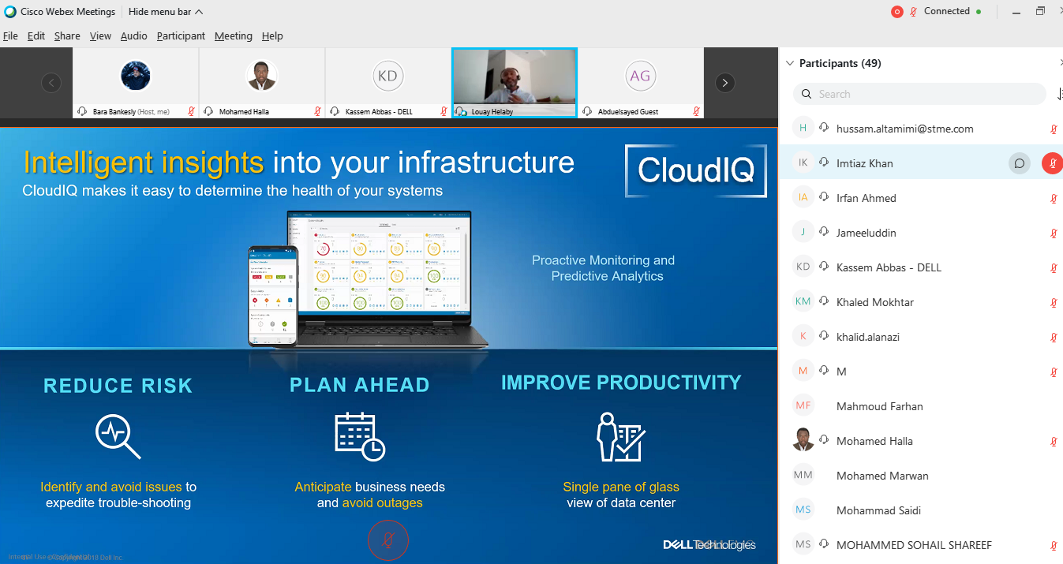The height and width of the screenshot is (564, 1063).
Task: Open the File menu
Action: [x=10, y=36]
